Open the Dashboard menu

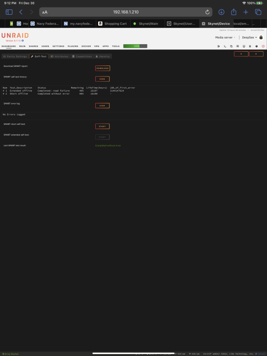(9, 47)
